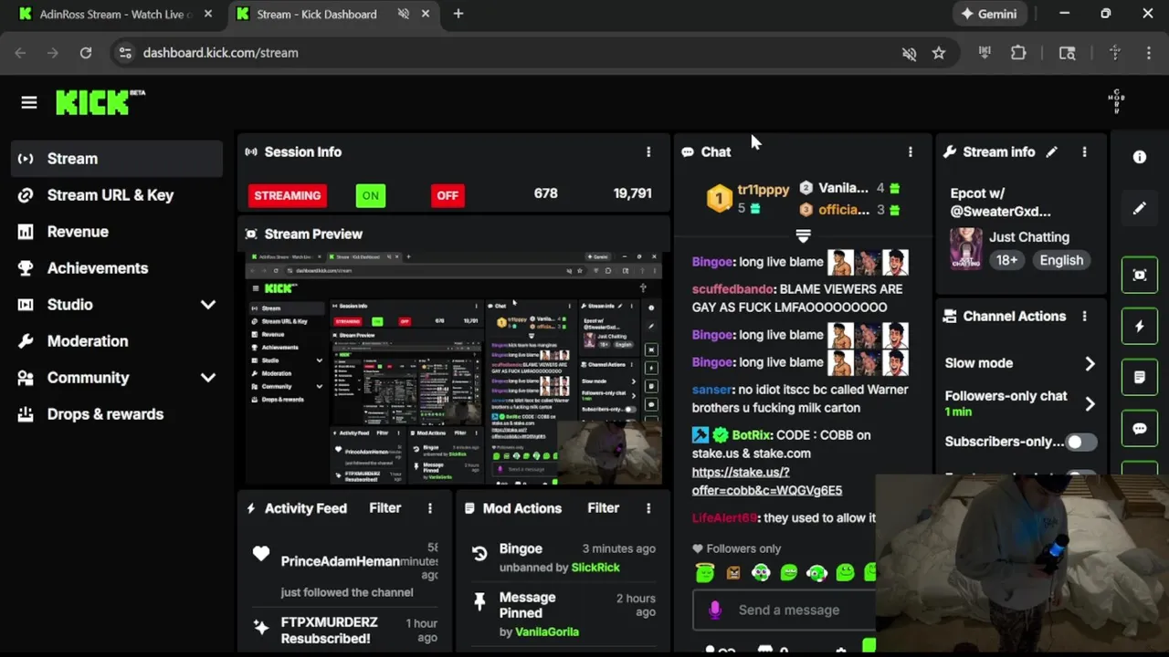Open the Mod Actions Filter
The image size is (1169, 657).
coord(603,508)
